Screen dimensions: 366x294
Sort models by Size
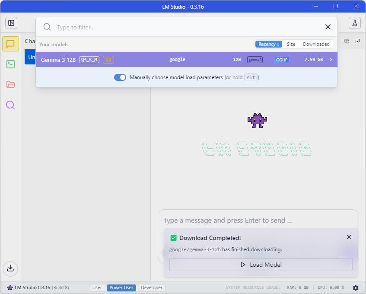click(x=291, y=44)
